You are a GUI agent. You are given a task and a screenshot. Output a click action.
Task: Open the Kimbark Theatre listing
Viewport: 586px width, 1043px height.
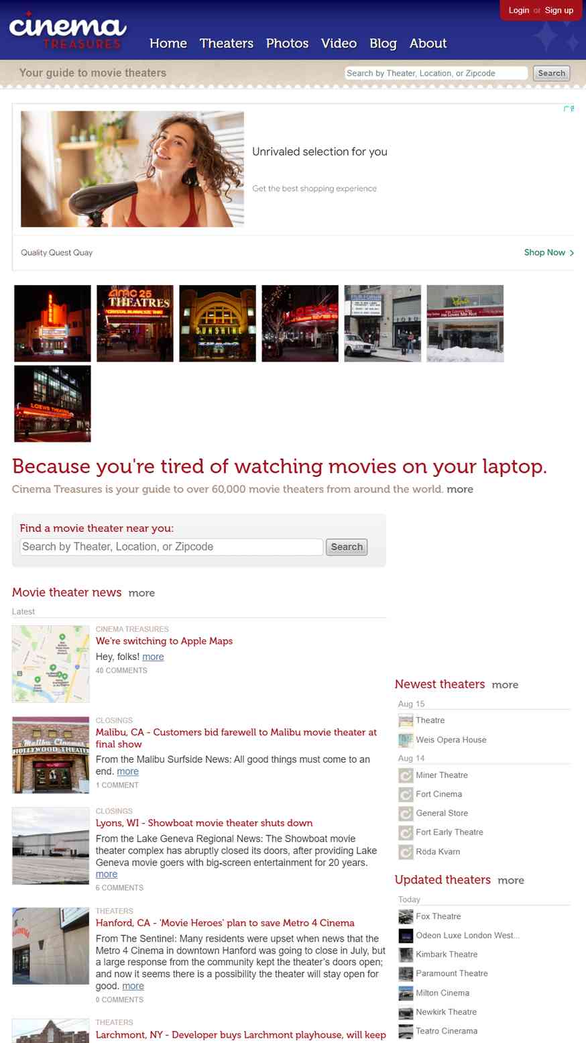pyautogui.click(x=447, y=954)
